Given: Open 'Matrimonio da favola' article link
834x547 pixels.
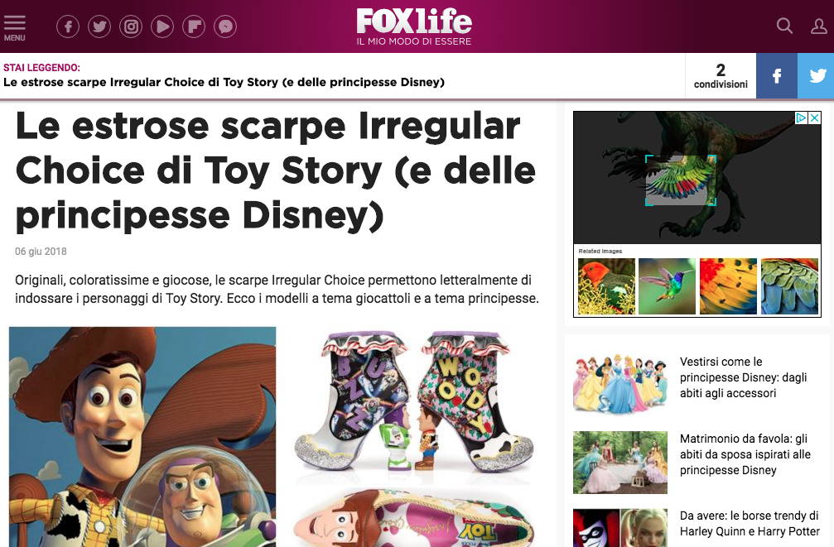Looking at the screenshot, I should [745, 454].
